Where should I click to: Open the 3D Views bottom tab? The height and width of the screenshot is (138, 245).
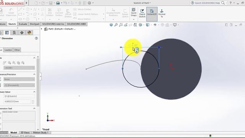click(x=25, y=133)
